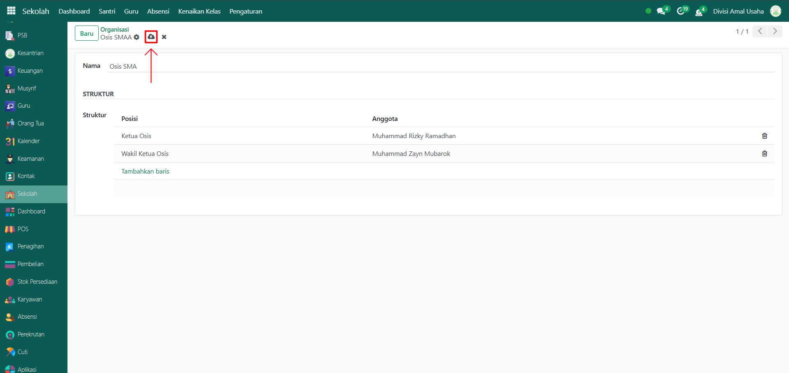Click the cloud save icon
The width and height of the screenshot is (789, 373).
pyautogui.click(x=151, y=37)
